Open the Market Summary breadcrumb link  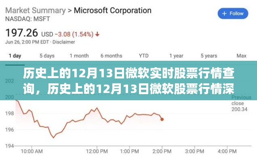pos(36,10)
